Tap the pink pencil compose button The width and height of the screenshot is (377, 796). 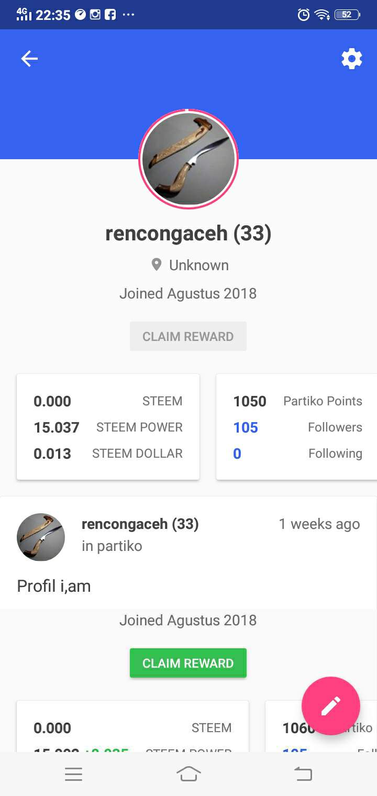click(331, 705)
